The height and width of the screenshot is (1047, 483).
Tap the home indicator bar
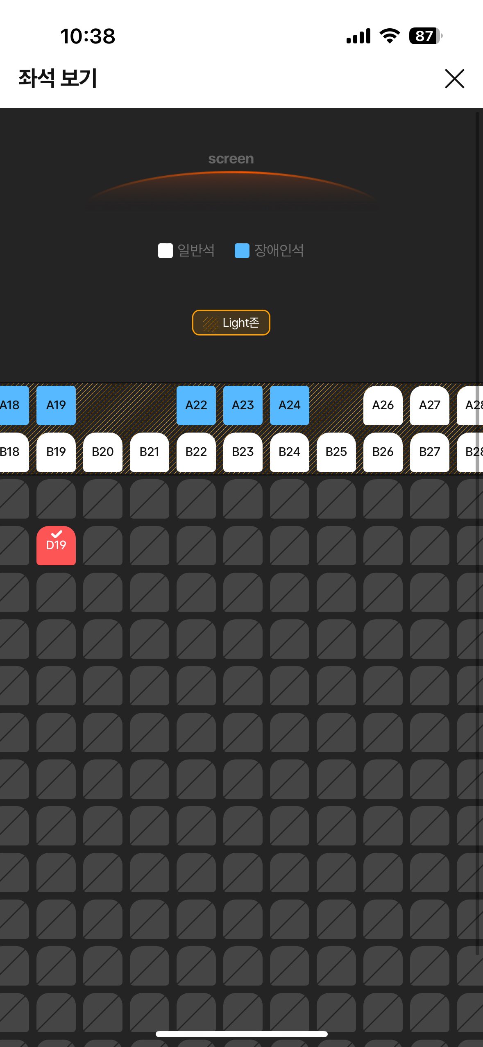tap(242, 1034)
